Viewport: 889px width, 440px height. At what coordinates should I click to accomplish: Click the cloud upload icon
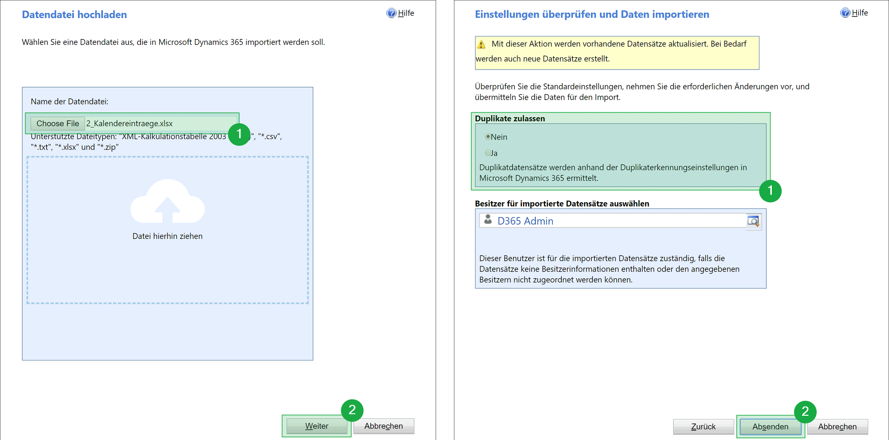pyautogui.click(x=167, y=201)
